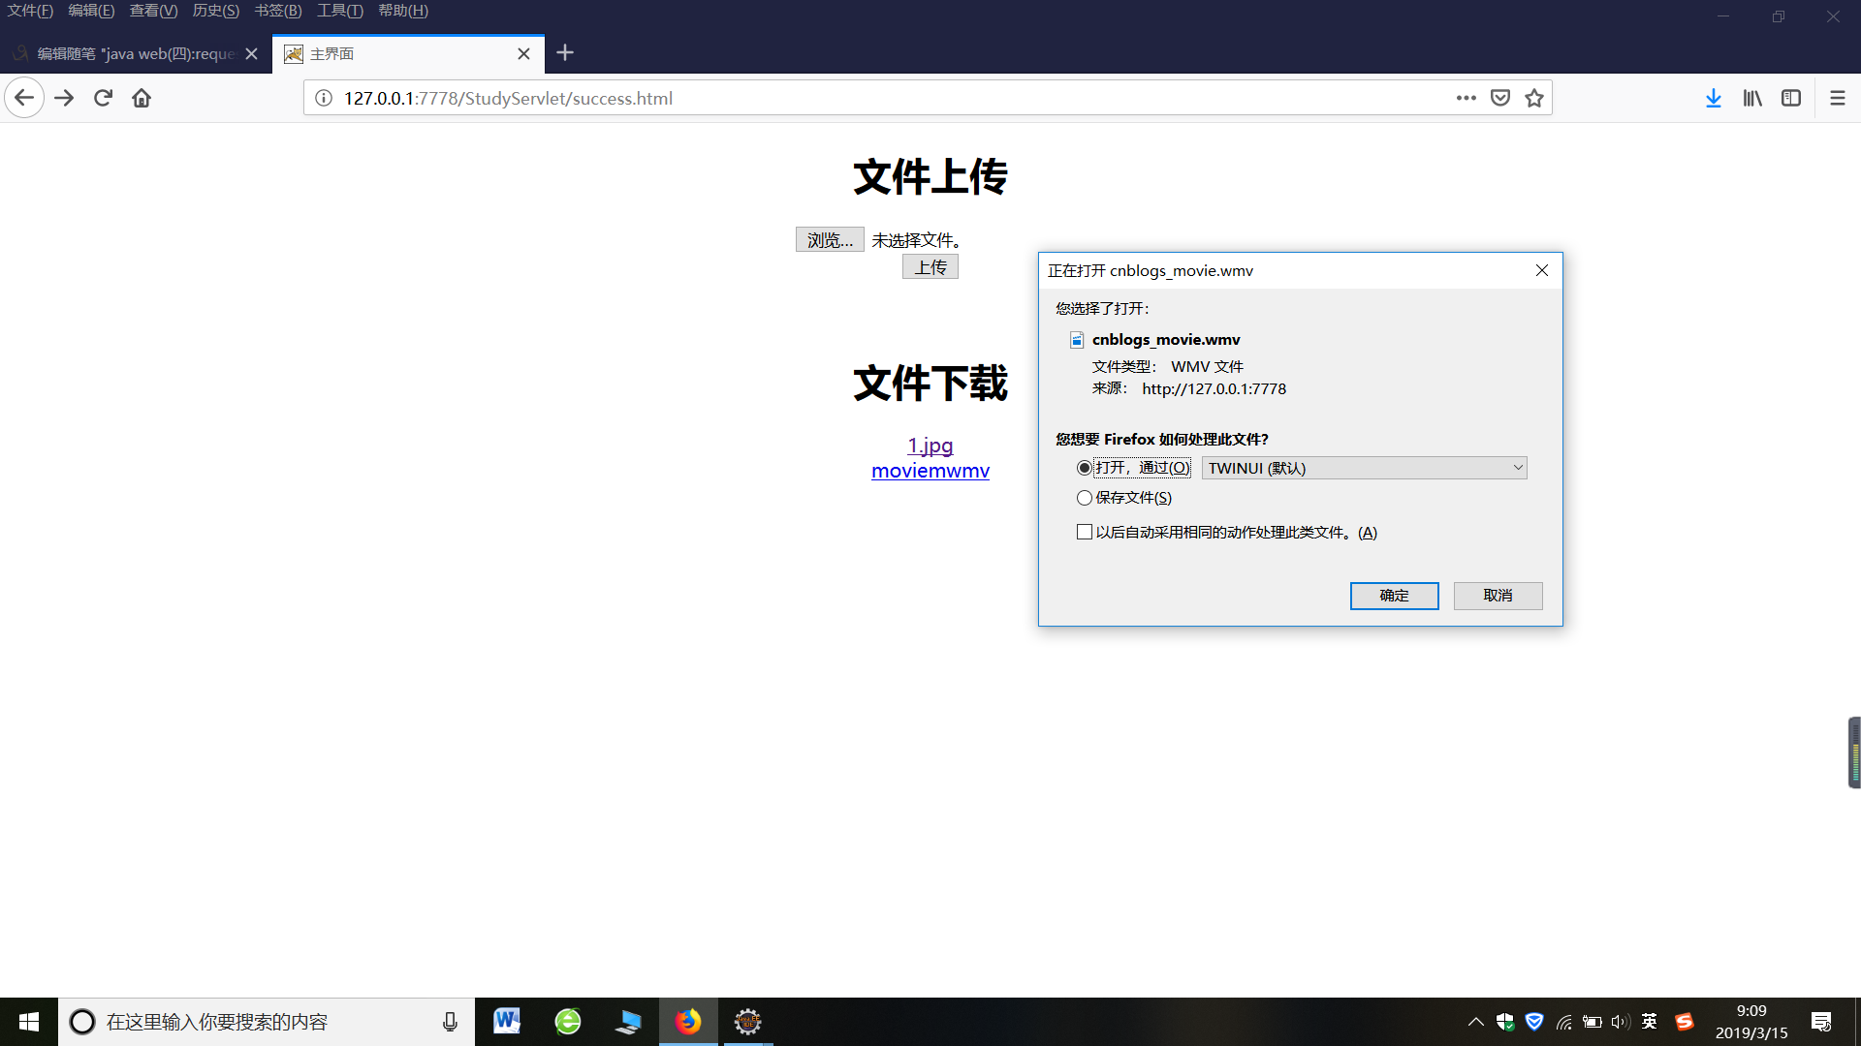Image resolution: width=1861 pixels, height=1046 pixels.
Task: Save the page to Pocket
Action: [1500, 98]
